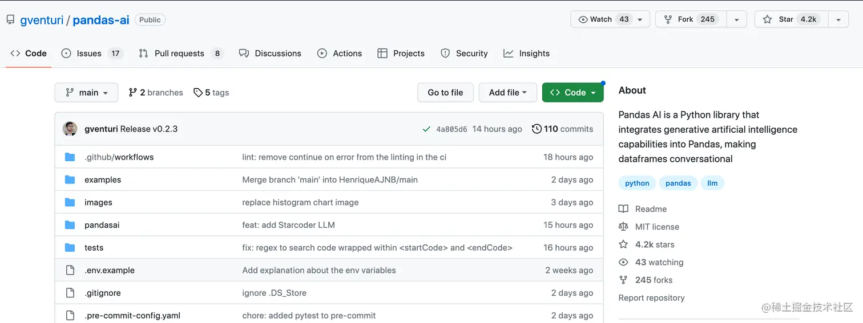Viewport: 863px width, 323px height.
Task: Click the repository book icon beside gventuri
Action: [10, 19]
